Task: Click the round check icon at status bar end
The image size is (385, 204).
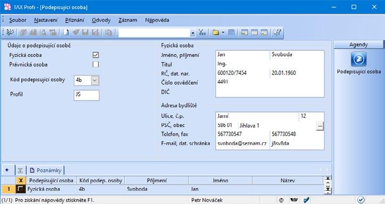Action: point(361,200)
